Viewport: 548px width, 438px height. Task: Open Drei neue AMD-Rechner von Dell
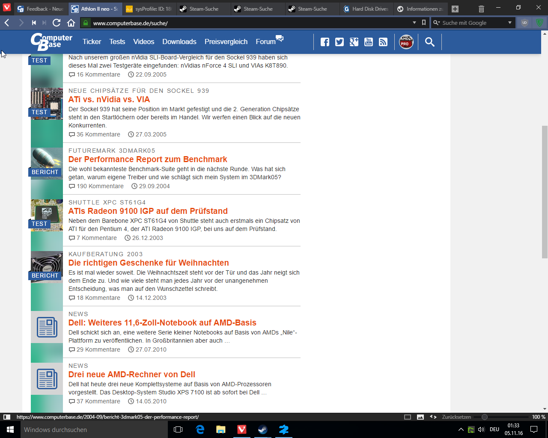132,374
